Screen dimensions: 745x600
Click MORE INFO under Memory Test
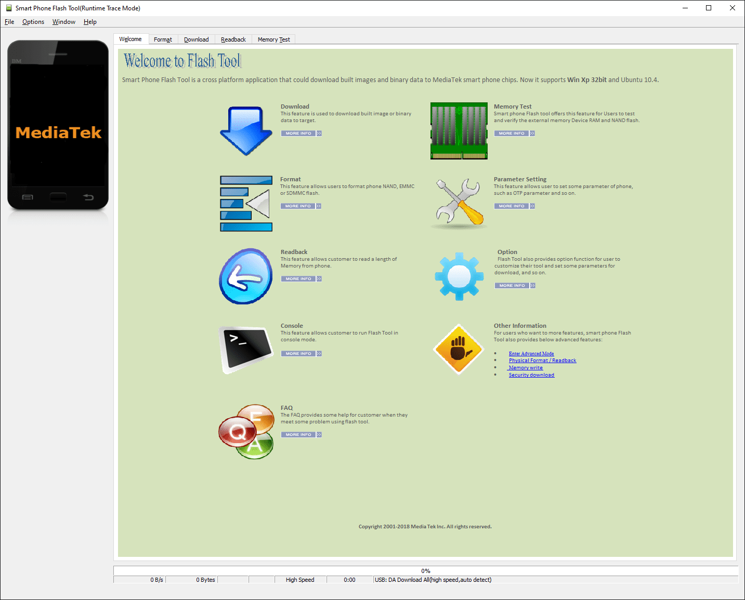[x=512, y=134]
